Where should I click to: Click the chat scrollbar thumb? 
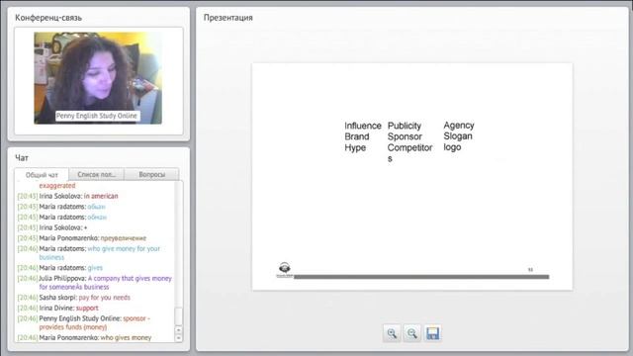click(x=178, y=316)
